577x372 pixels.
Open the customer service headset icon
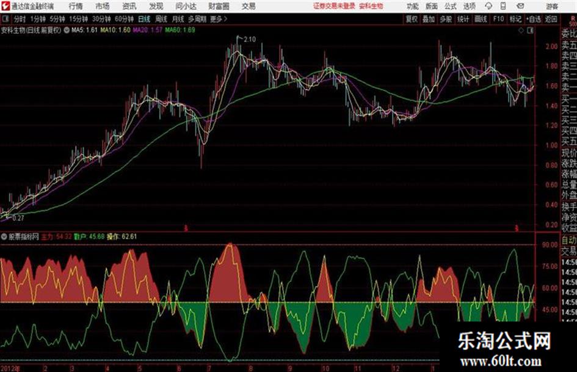pos(488,6)
